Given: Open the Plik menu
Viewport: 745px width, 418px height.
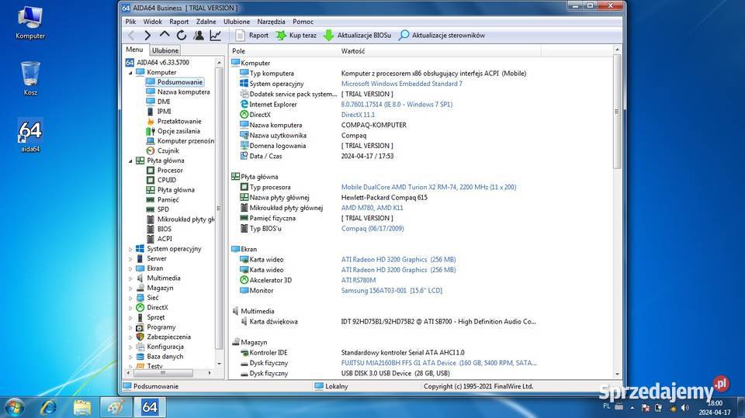Looking at the screenshot, I should 130,22.
